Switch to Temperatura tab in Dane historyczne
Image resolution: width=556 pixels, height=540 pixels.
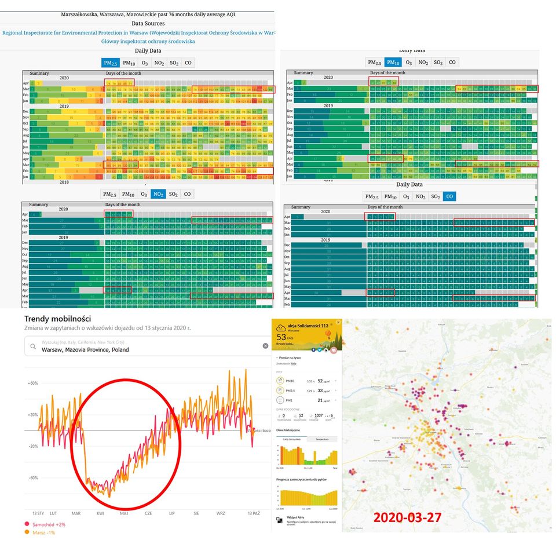(323, 439)
